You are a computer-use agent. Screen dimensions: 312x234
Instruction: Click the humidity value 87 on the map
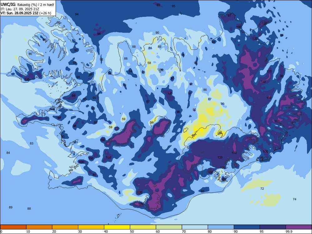[210, 99]
